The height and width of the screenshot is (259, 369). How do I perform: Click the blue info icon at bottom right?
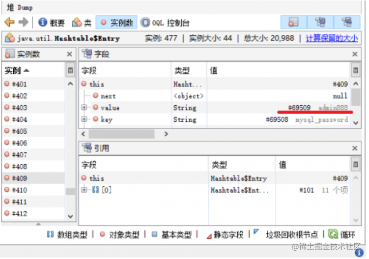(x=359, y=253)
